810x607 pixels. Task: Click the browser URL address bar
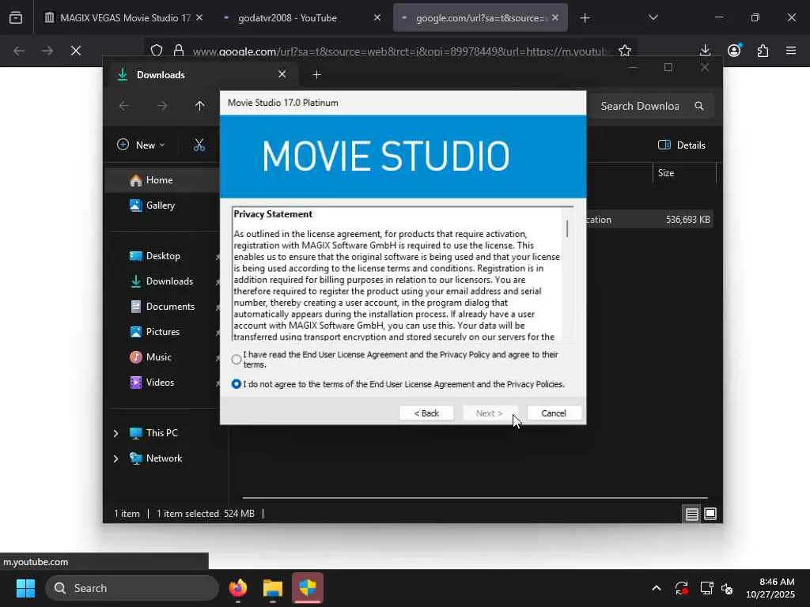pos(403,51)
